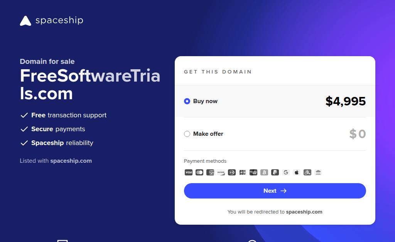This screenshot has height=242, width=395.
Task: Click the Apple Pay payment icon
Action: (297, 172)
